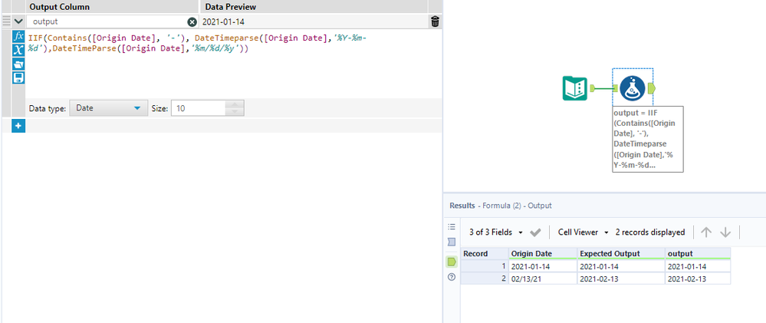Screen dimensions: 766x323
Task: Open the fx functions list
Action: click(x=18, y=37)
